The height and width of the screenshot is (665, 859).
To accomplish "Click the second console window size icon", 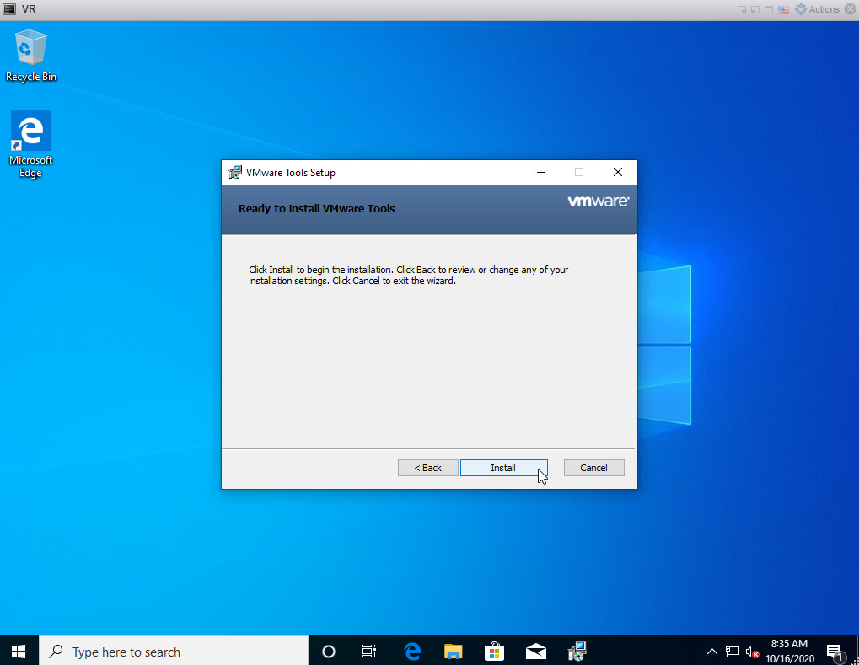I will point(755,10).
